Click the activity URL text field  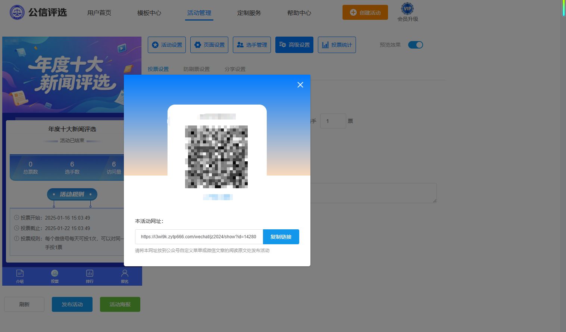pos(199,237)
